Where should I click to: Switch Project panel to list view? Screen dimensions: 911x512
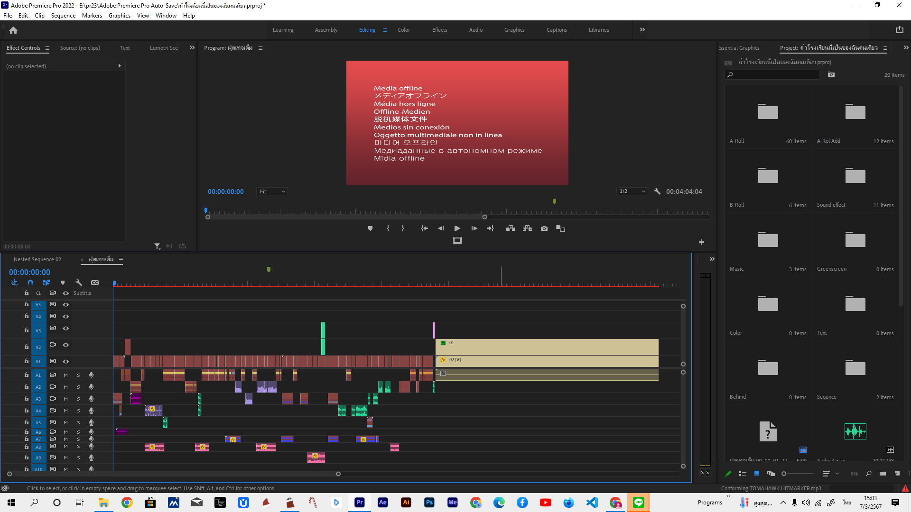click(743, 473)
